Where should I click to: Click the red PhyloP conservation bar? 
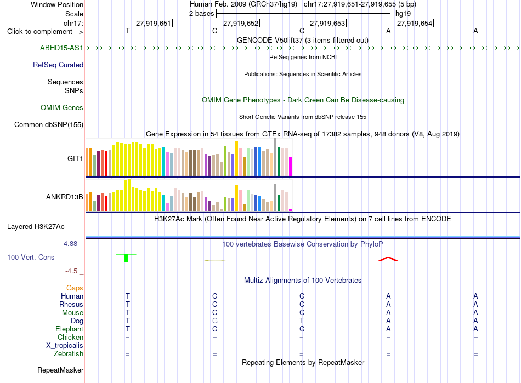tap(388, 259)
